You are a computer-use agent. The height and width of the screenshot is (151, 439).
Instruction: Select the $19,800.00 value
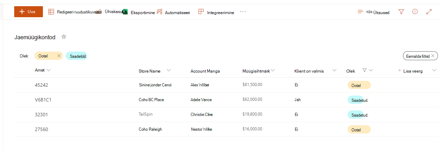pos(252,114)
